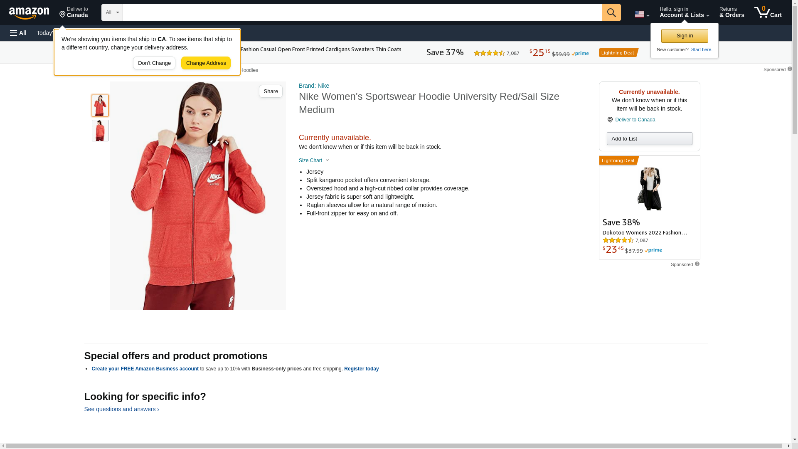The image size is (798, 449).
Task: Click into the Amazon search field
Action: [362, 12]
